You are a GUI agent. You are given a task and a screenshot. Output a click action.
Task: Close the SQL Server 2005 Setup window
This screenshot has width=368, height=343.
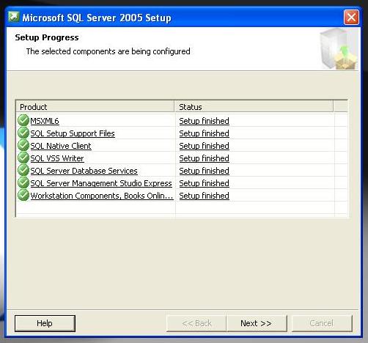[351, 18]
